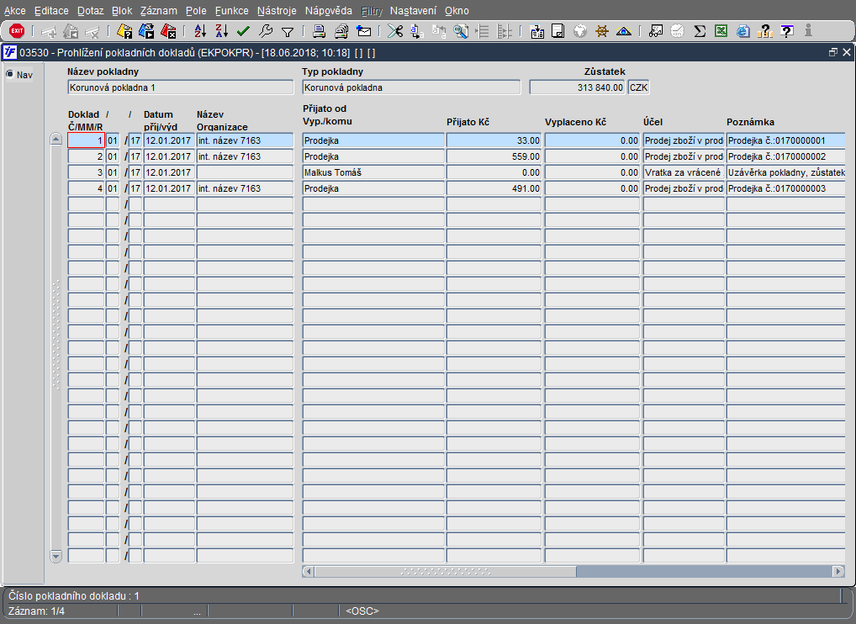Click document number 4 cell
The image size is (856, 624).
tap(86, 188)
